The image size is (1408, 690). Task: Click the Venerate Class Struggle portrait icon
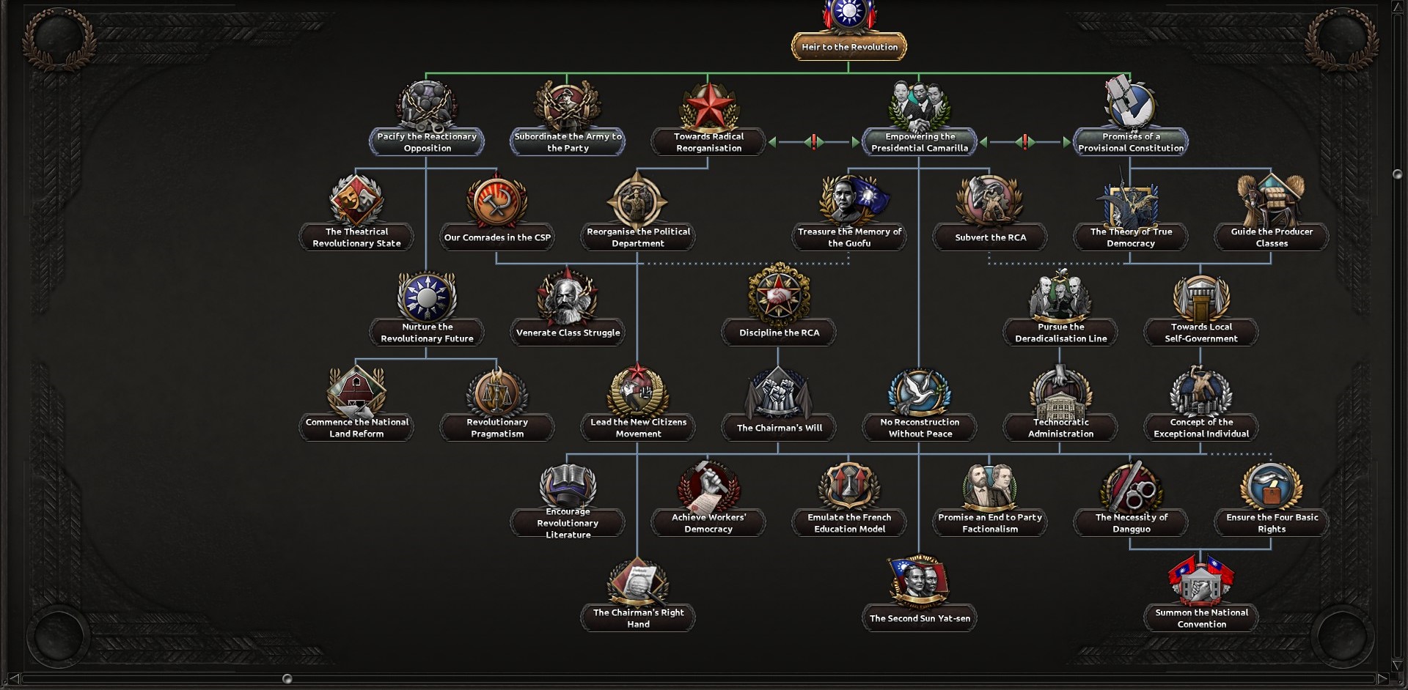[568, 297]
